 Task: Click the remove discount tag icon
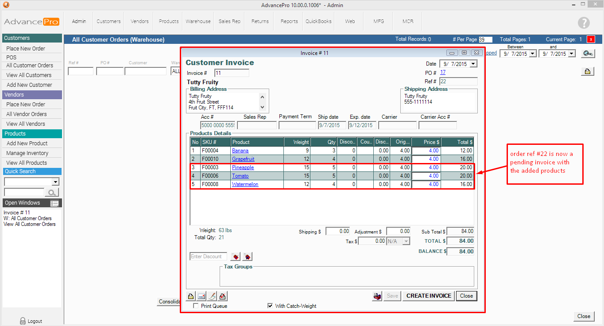point(247,257)
